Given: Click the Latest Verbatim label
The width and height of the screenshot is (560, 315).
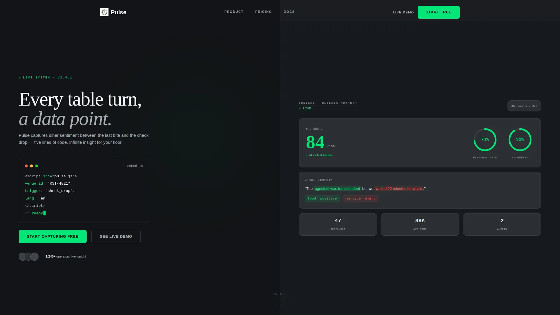Looking at the screenshot, I should coord(318,180).
